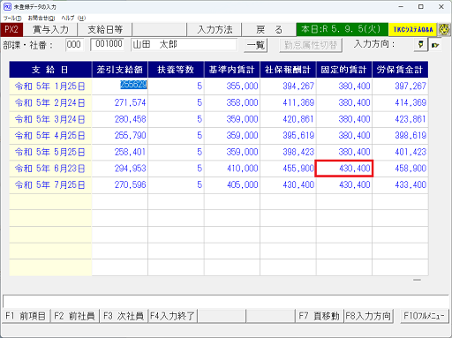Screen dimensions: 452x338
Task: Click the 労保賃金計 value 433,400
Action: (411, 185)
